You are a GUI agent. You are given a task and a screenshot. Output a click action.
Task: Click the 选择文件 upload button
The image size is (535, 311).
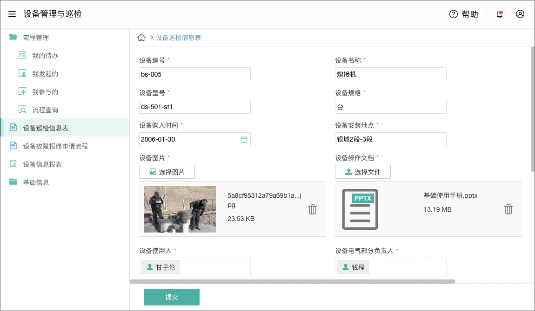coord(363,172)
